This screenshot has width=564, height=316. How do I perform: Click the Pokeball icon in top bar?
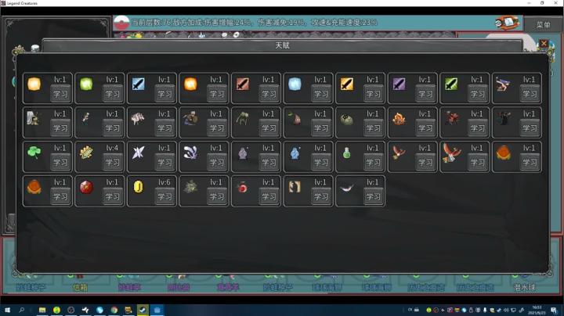pos(121,23)
